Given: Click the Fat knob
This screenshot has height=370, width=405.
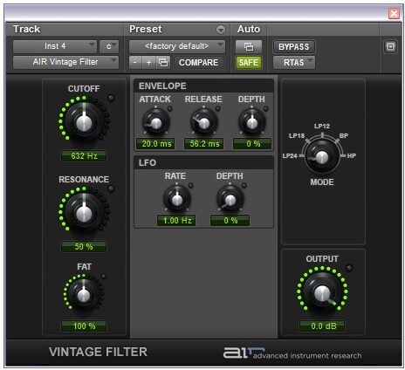Looking at the screenshot, I should point(84,294).
